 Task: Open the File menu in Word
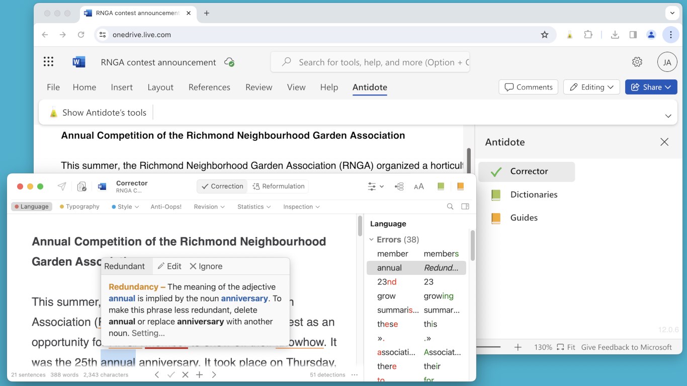point(53,87)
